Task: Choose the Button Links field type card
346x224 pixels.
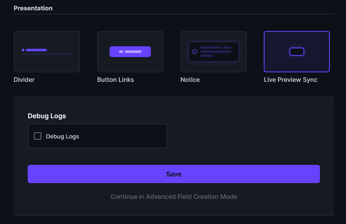Action: pyautogui.click(x=130, y=52)
